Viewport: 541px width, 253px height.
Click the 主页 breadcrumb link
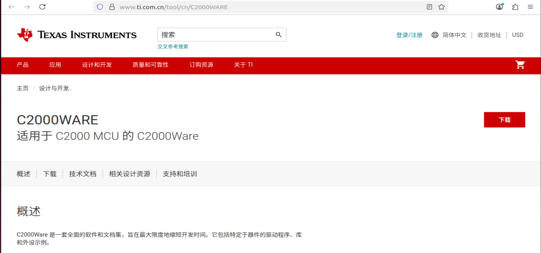23,88
